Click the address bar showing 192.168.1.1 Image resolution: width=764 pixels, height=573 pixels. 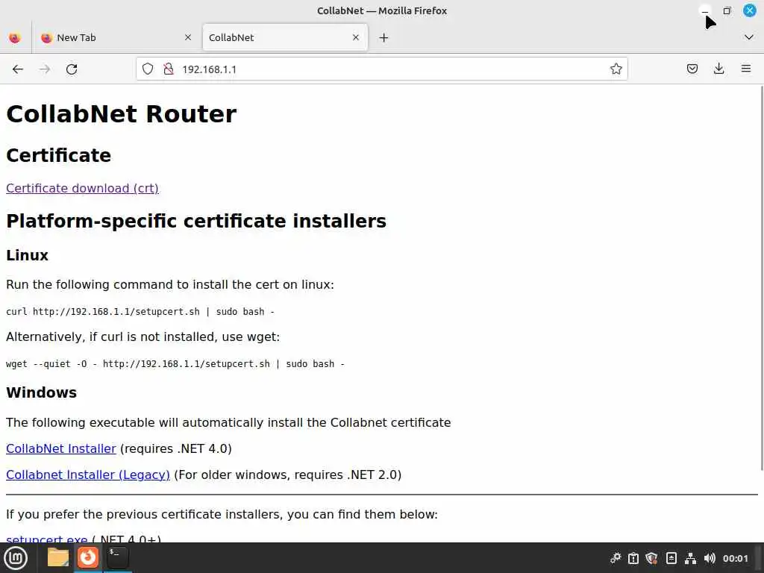coord(381,69)
